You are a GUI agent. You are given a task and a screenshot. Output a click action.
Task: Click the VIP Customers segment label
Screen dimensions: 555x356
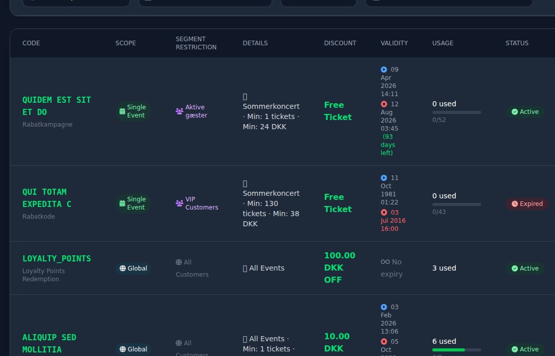tap(202, 203)
